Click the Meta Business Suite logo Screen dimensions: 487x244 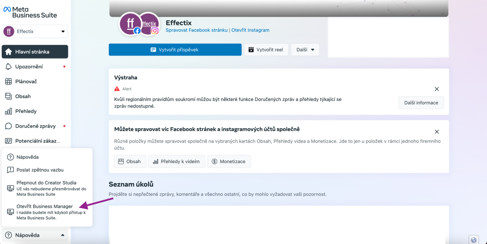pyautogui.click(x=30, y=12)
